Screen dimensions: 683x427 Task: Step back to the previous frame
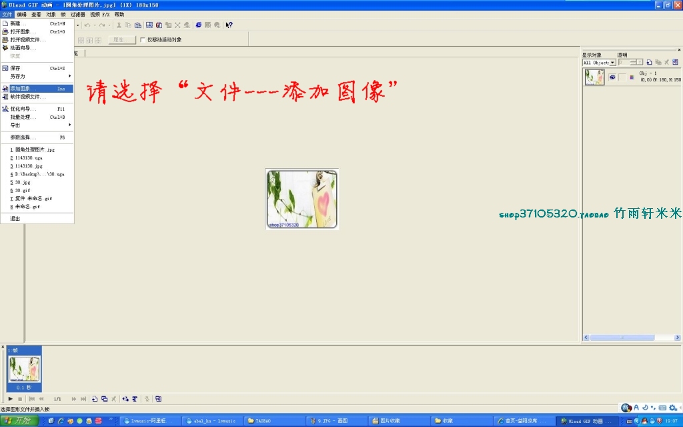tap(41, 399)
